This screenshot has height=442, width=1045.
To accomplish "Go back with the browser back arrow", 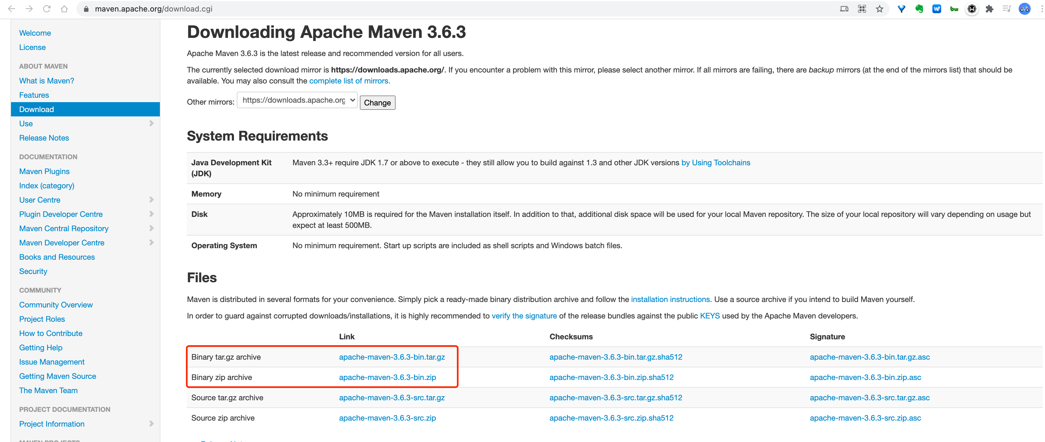I will coord(11,9).
